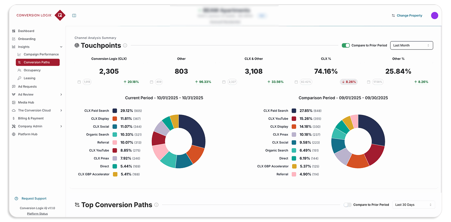Open Billing & Payment page
451x222 pixels.
31,118
